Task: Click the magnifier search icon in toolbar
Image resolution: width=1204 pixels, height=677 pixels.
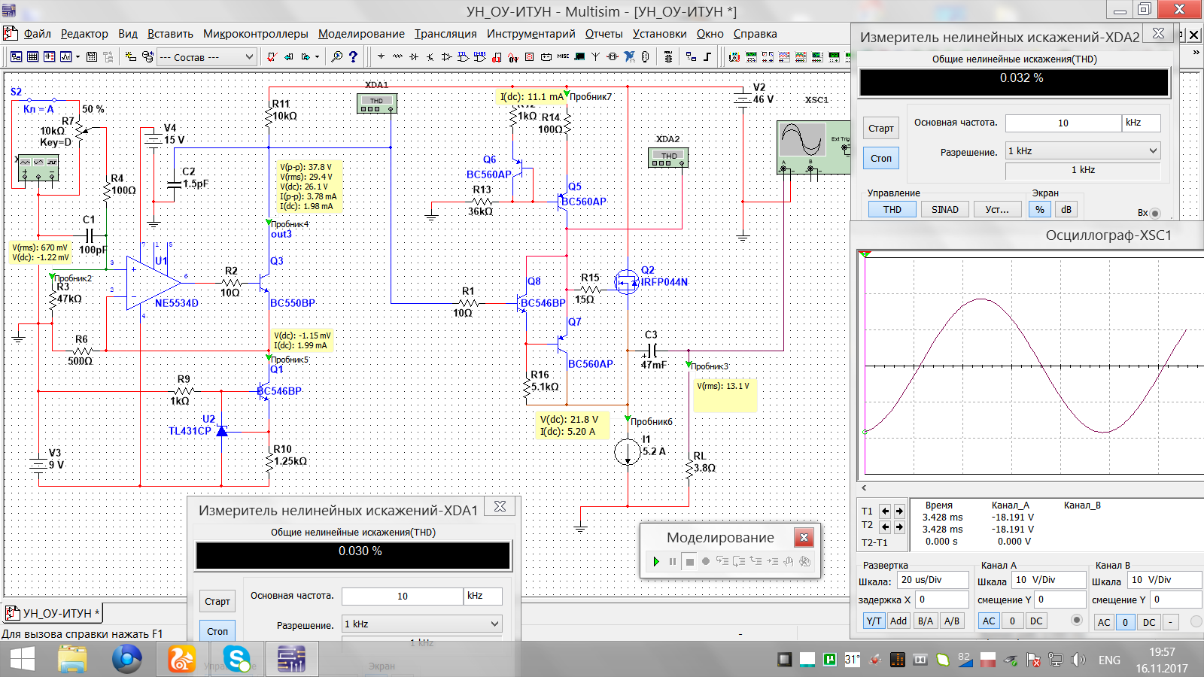Action: click(336, 56)
